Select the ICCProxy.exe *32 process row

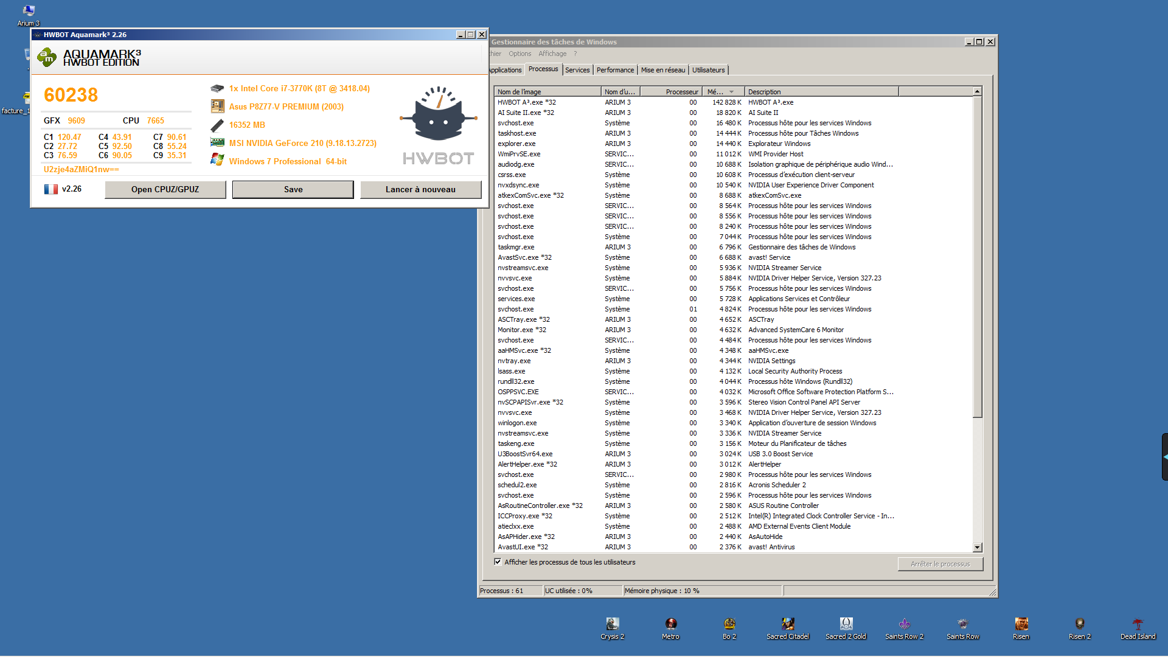pos(733,516)
